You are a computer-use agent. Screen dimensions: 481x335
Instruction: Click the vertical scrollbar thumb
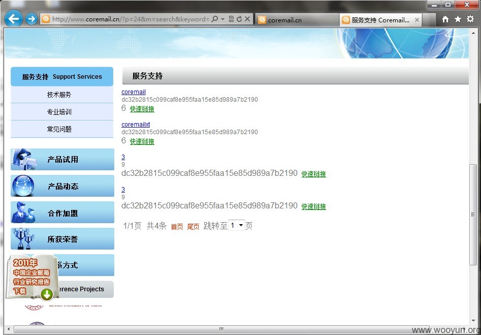pyautogui.click(x=473, y=215)
